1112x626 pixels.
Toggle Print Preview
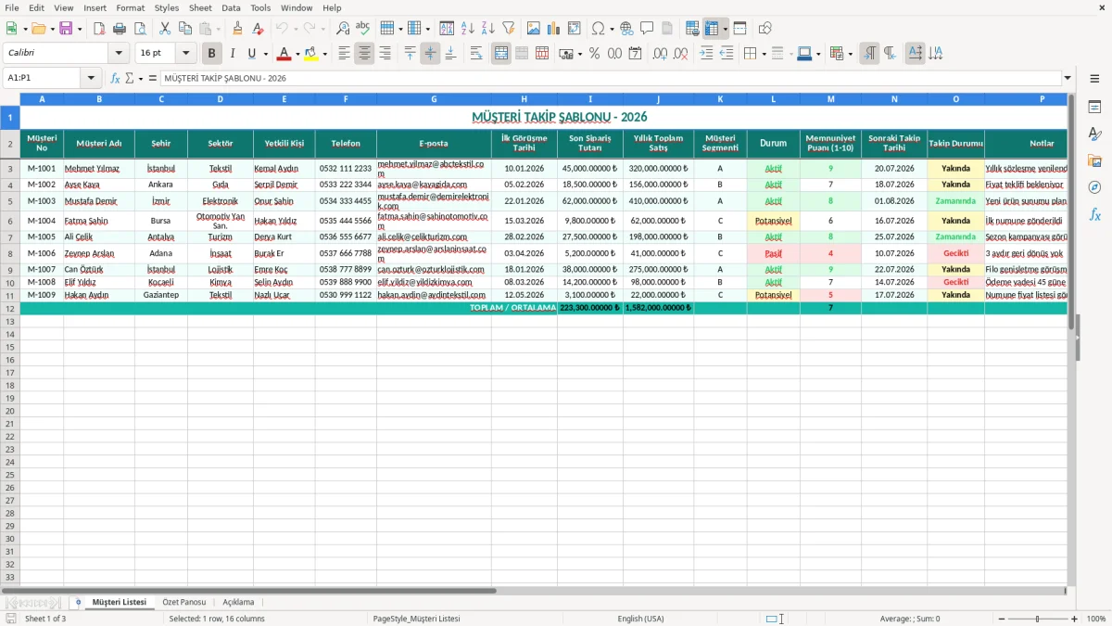[140, 29]
